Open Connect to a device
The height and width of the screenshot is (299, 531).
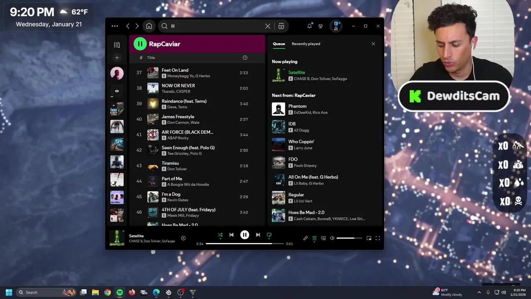[x=323, y=238]
